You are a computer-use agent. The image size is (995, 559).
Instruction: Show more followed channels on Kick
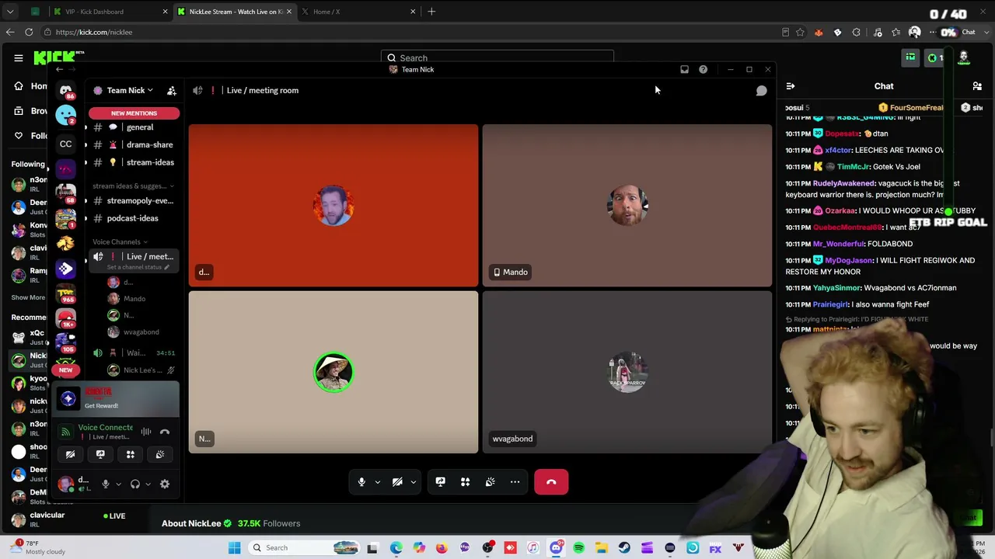(x=28, y=297)
